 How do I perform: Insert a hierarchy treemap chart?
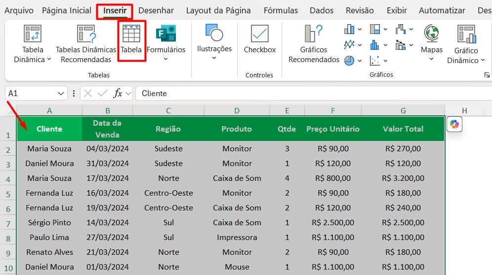[375, 30]
